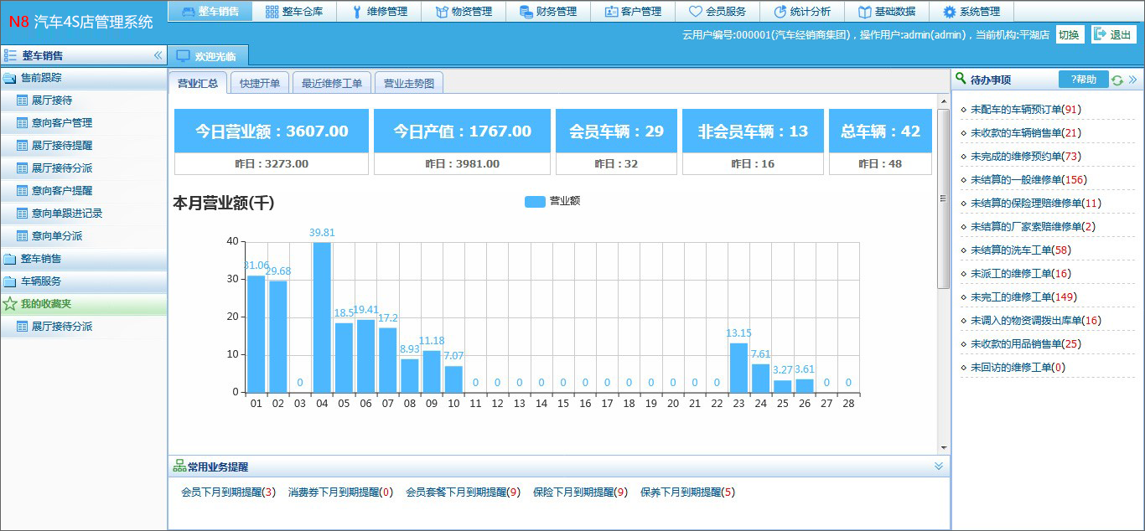Open 未完工的维修工单 todo link

(x=1023, y=297)
